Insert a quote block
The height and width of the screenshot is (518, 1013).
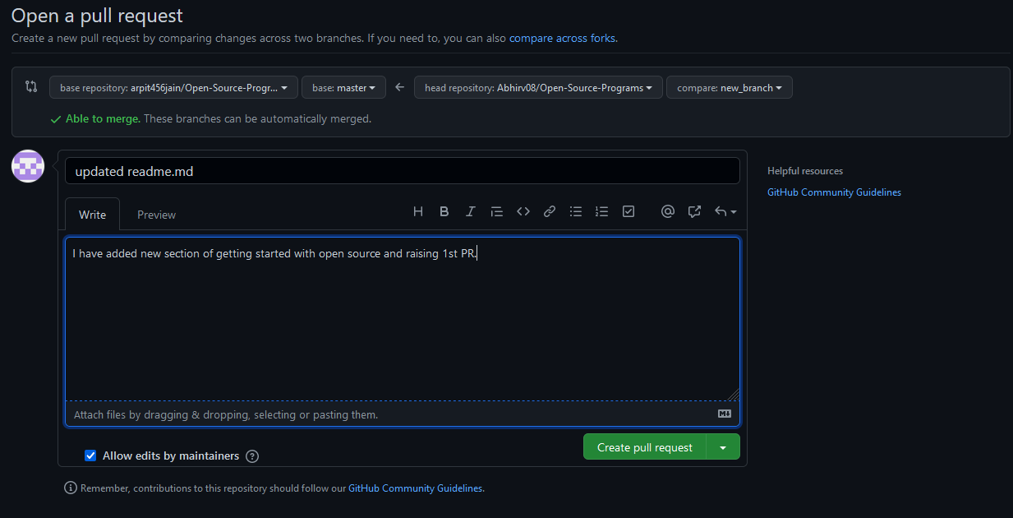[x=497, y=212]
